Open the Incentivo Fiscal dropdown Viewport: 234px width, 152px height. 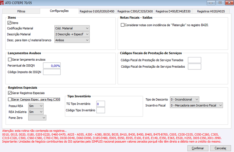(x=196, y=105)
